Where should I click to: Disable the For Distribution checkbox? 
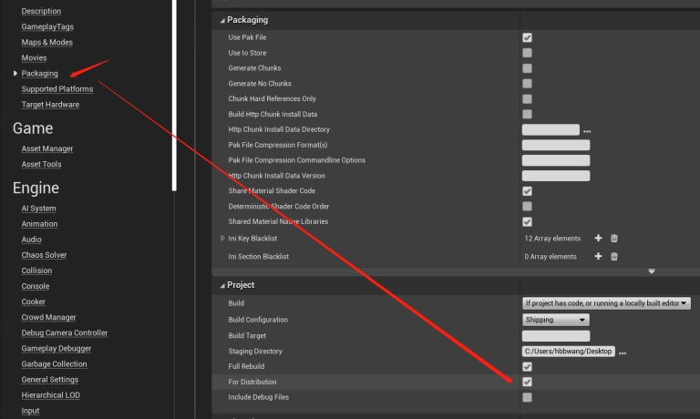coord(527,382)
